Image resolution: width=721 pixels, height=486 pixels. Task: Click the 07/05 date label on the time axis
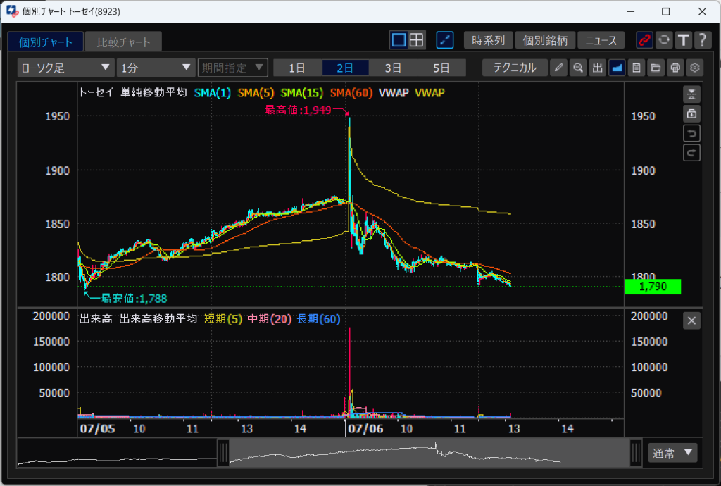97,429
